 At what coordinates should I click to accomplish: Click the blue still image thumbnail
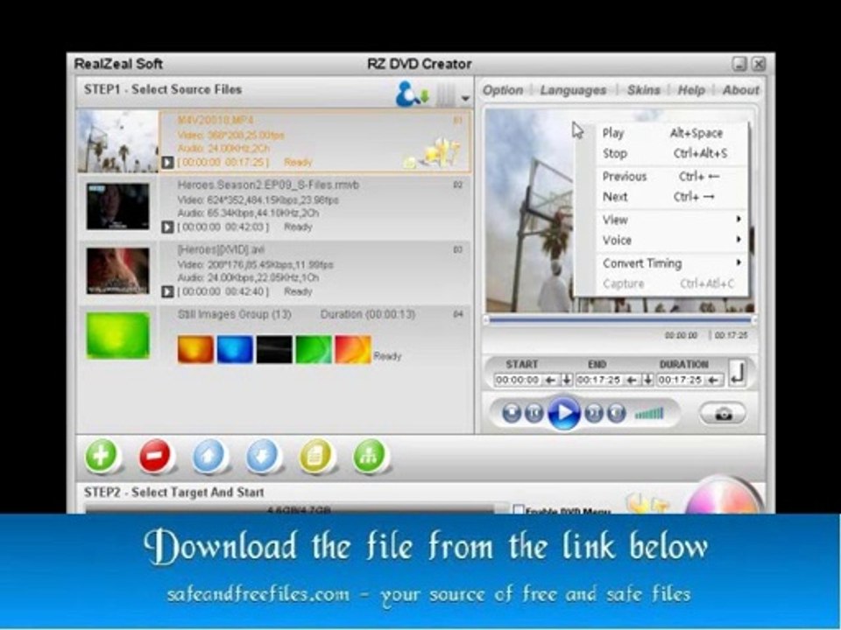pos(235,349)
